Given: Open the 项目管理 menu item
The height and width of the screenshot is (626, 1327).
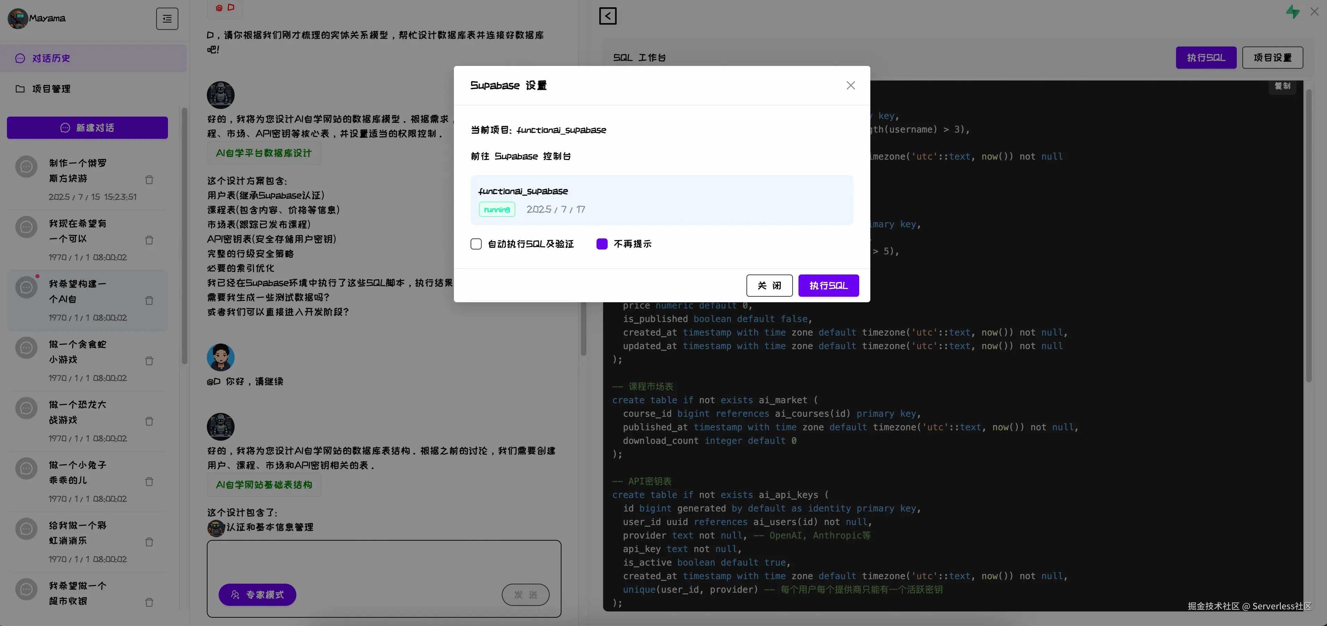Looking at the screenshot, I should tap(50, 88).
